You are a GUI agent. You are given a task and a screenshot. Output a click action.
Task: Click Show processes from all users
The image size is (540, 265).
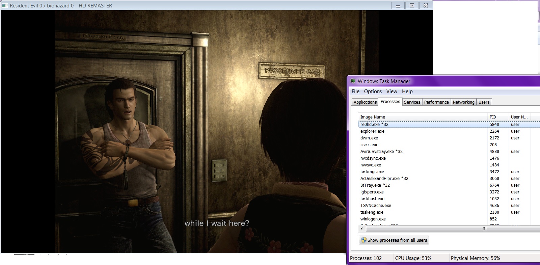click(x=394, y=240)
